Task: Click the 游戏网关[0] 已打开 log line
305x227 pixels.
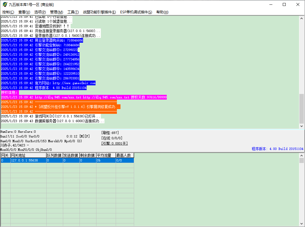Action: pyautogui.click(x=51, y=116)
